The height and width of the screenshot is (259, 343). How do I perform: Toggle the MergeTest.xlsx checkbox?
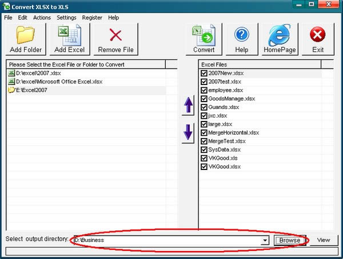(x=204, y=141)
